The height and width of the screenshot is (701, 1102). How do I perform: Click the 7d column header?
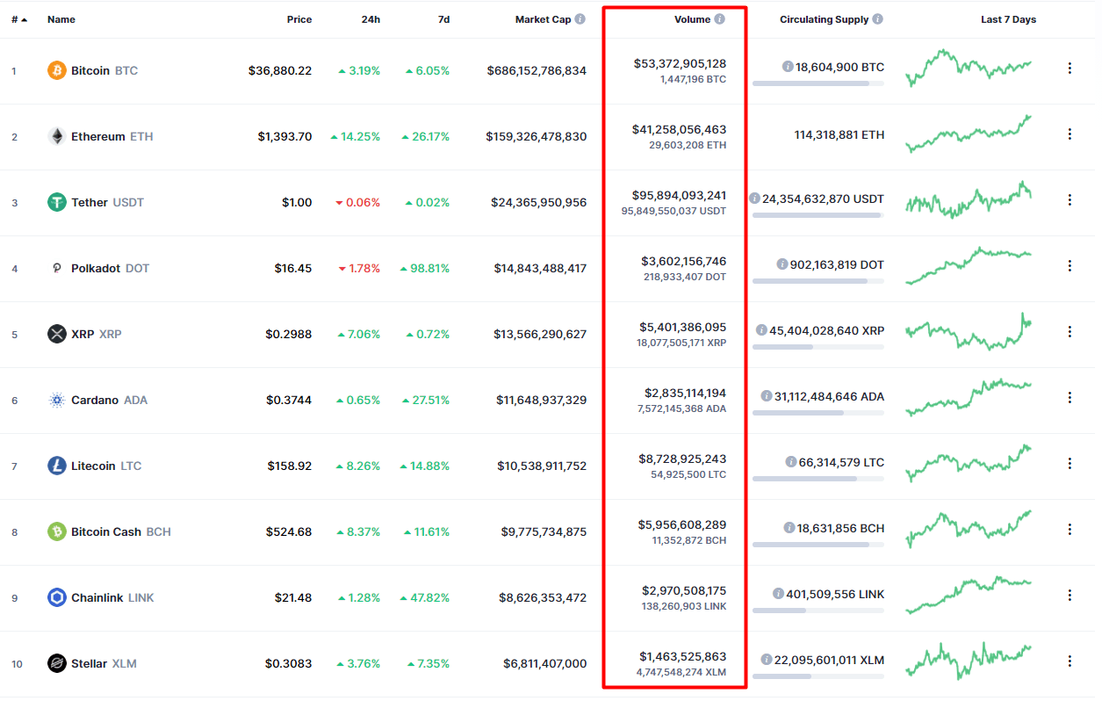coord(445,18)
